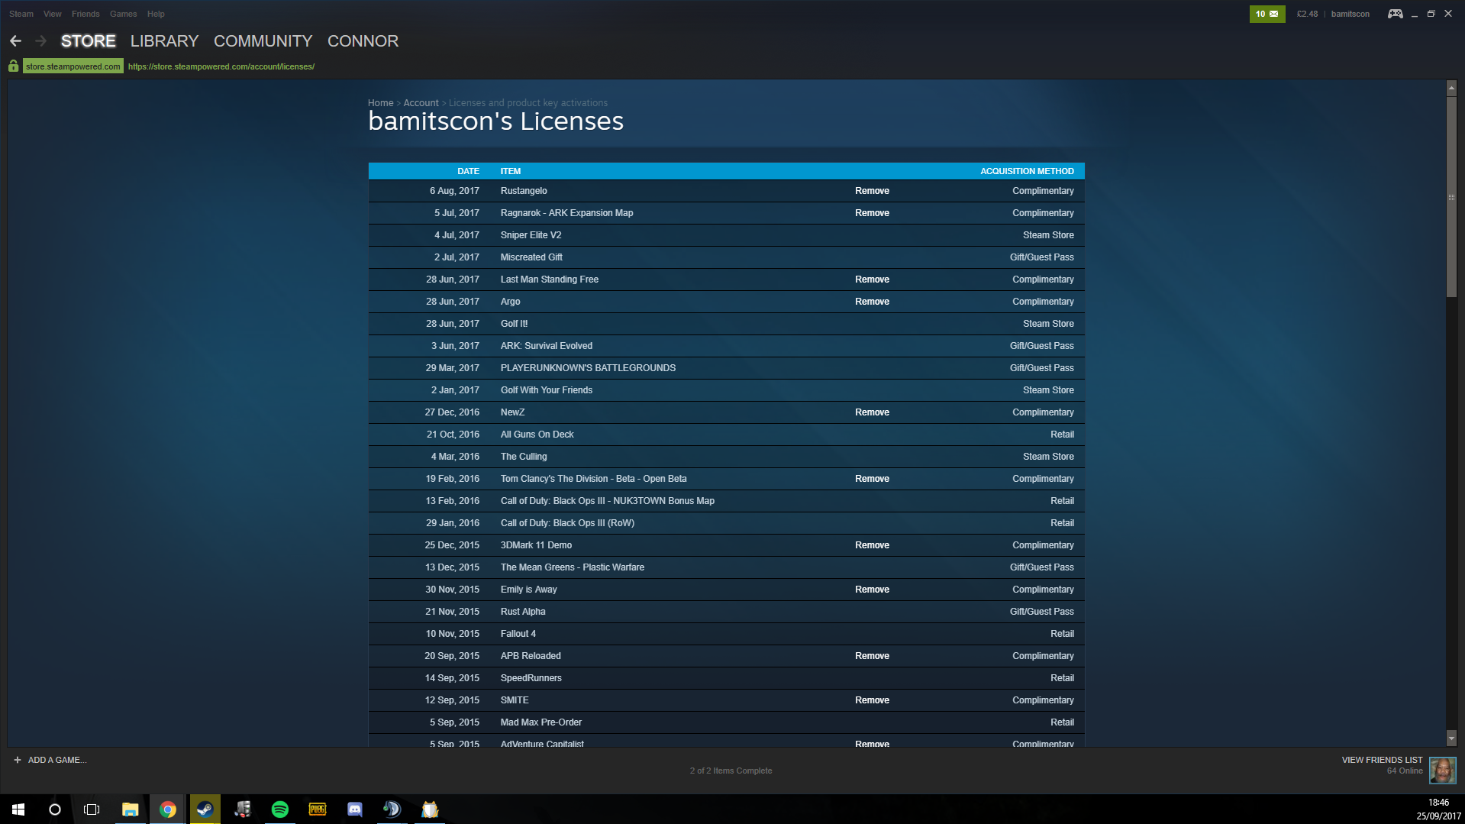Open the Games menu
This screenshot has height=824, width=1465.
[x=124, y=14]
